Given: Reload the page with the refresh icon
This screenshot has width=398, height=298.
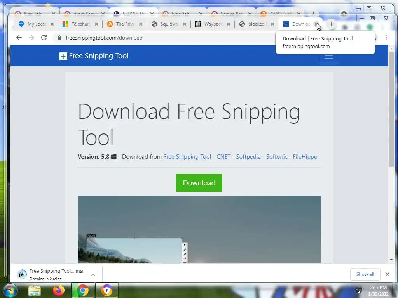Looking at the screenshot, I should tap(44, 38).
